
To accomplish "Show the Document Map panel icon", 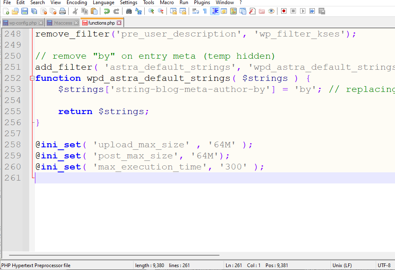I will (233, 11).
